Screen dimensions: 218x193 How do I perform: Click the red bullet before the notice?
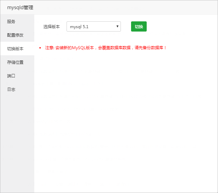click(x=40, y=48)
